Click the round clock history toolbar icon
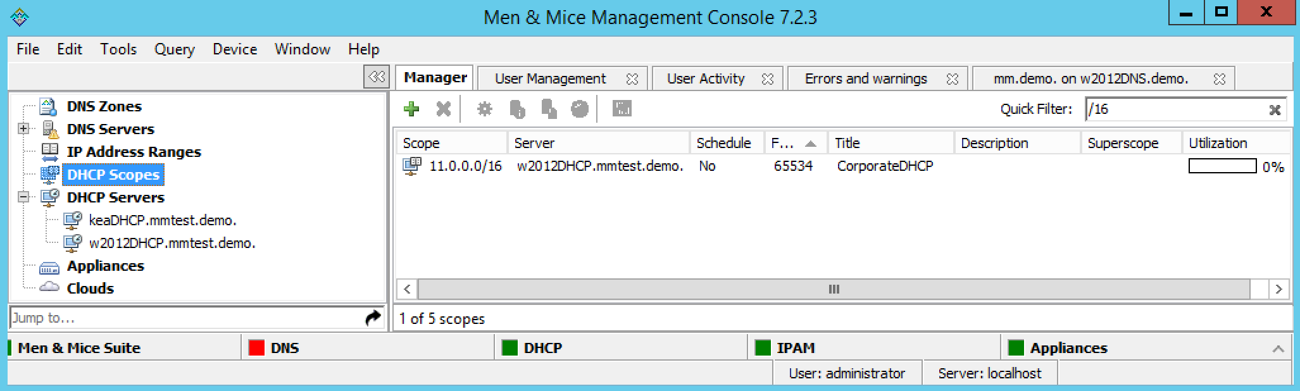 [x=580, y=109]
